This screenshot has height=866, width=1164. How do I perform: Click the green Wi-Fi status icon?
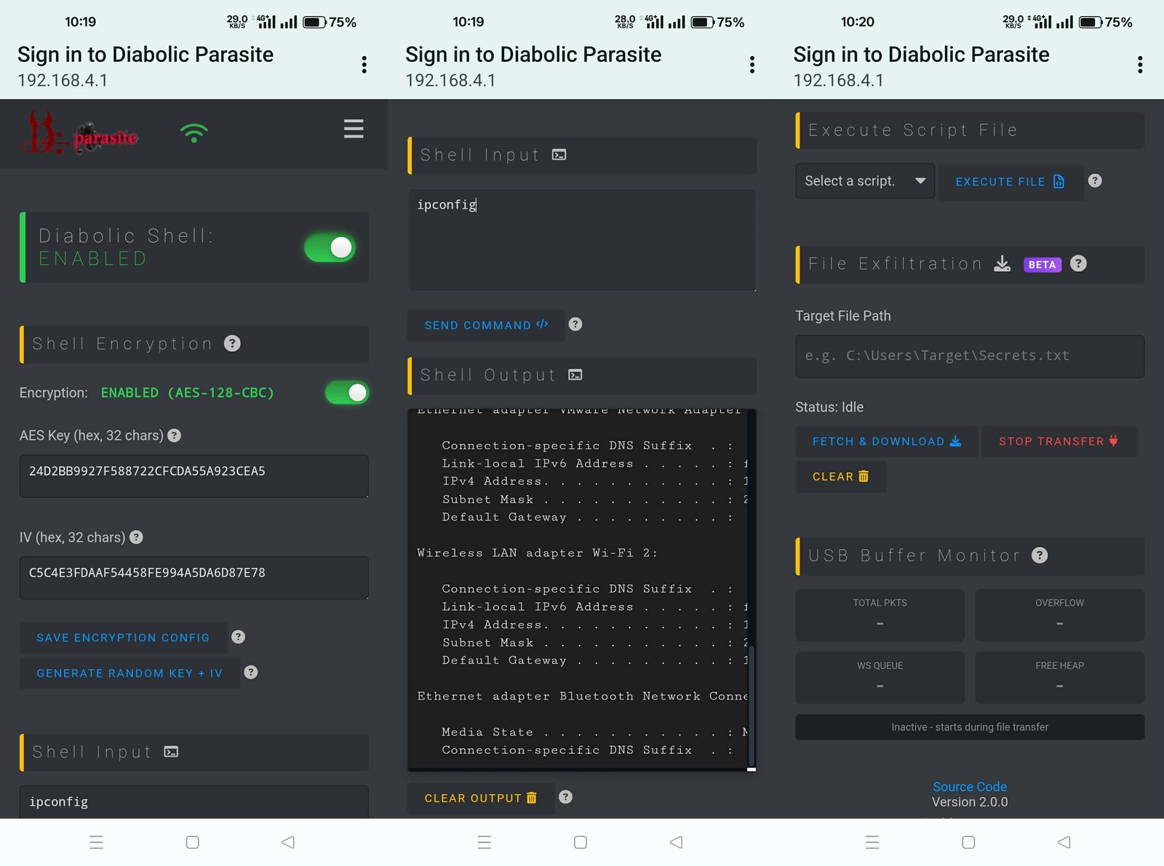[194, 133]
